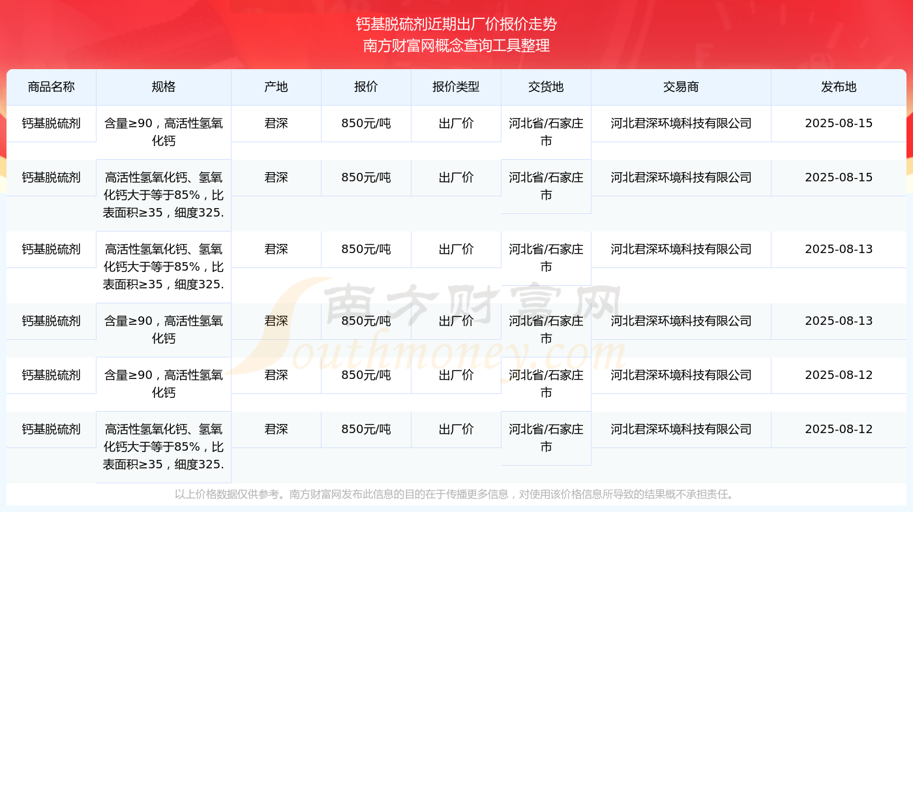Viewport: 913px width, 786px height.
Task: Click 君深 in 2025-08-12 含量≥90 row
Action: click(x=277, y=375)
